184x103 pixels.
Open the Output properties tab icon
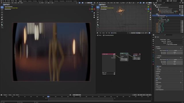[153, 42]
